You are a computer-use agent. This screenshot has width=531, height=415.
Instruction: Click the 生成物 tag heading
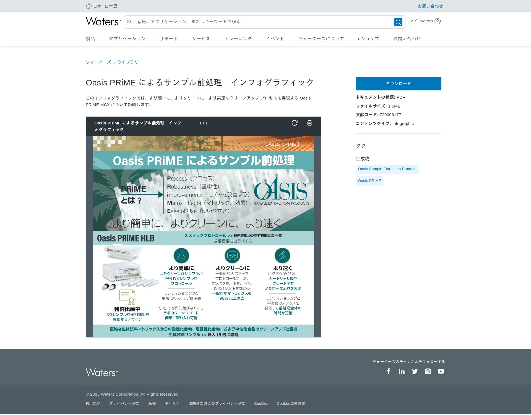(x=363, y=159)
